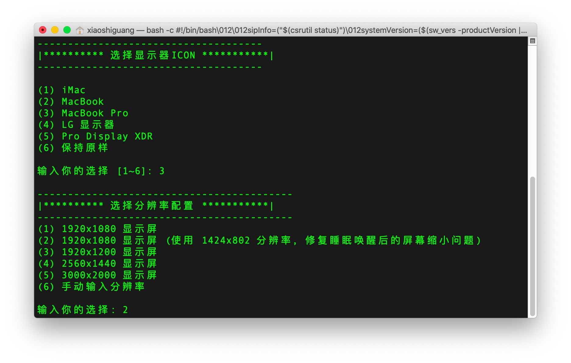Click the "(5) Pro Display XDR" line
The height and width of the screenshot is (363, 571).
pos(95,136)
